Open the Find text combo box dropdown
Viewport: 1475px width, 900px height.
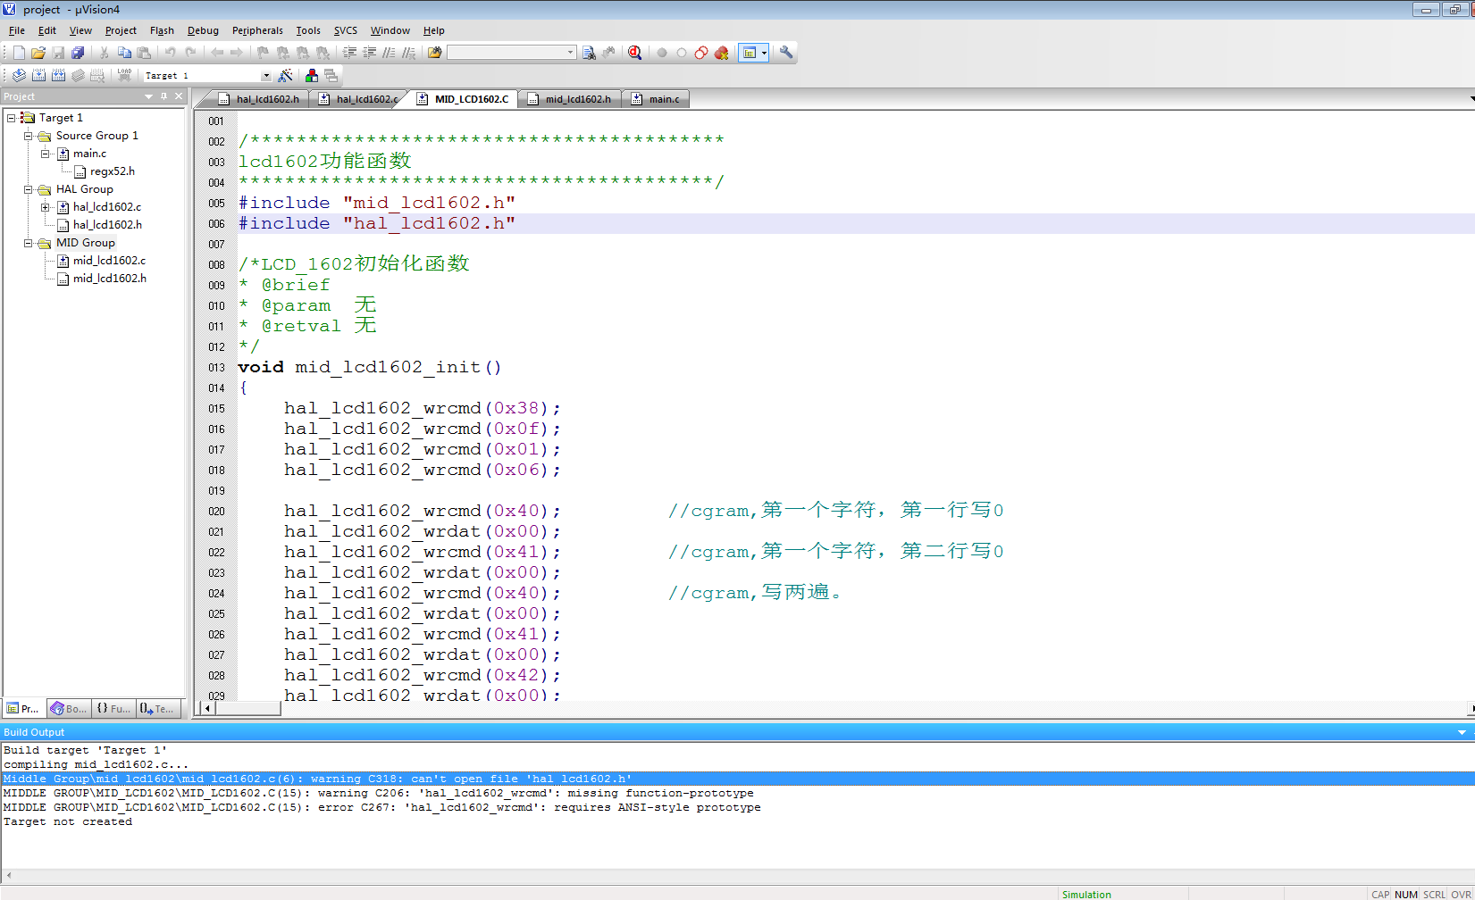pos(570,53)
